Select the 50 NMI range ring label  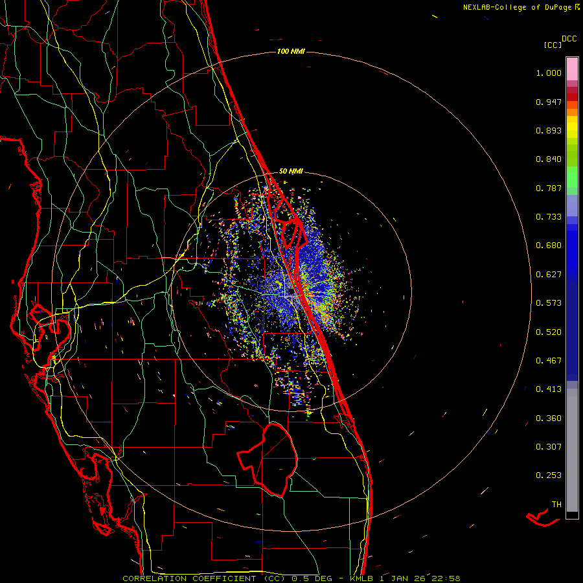(x=291, y=171)
